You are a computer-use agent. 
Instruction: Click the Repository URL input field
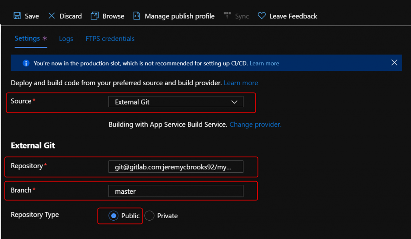pyautogui.click(x=176, y=167)
